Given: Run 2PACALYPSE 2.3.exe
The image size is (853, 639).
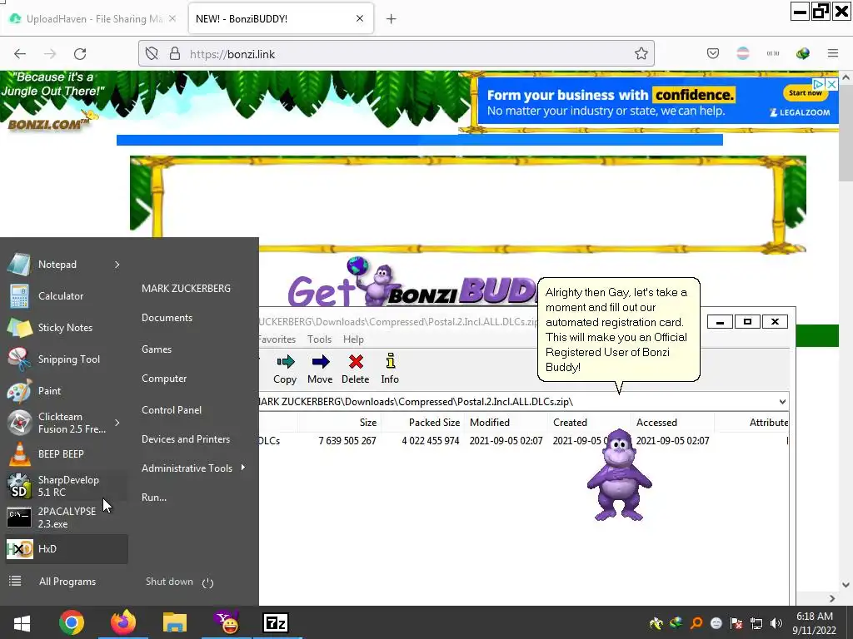Looking at the screenshot, I should (67, 518).
